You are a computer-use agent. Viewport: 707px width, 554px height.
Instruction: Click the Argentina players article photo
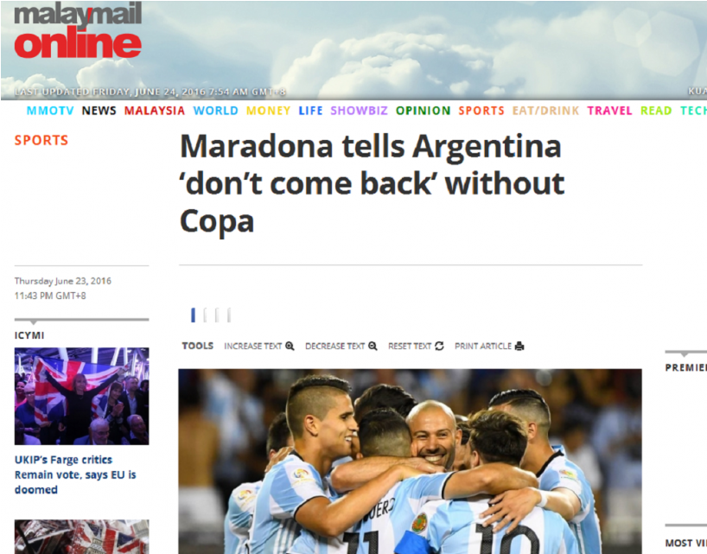410,462
